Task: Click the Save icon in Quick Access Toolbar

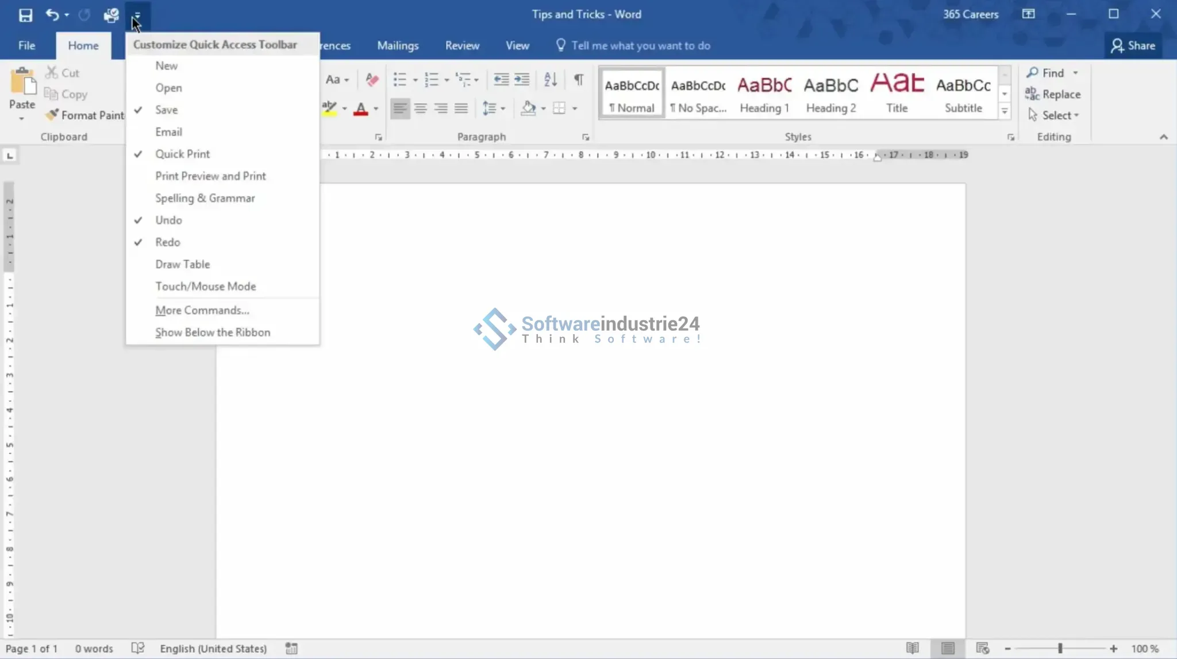Action: [x=25, y=15]
